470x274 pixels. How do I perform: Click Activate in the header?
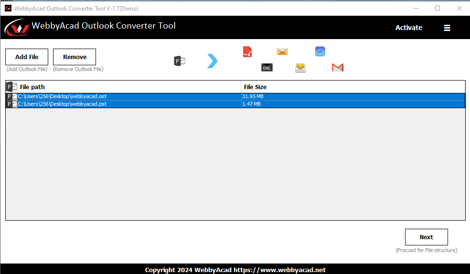[x=408, y=28]
